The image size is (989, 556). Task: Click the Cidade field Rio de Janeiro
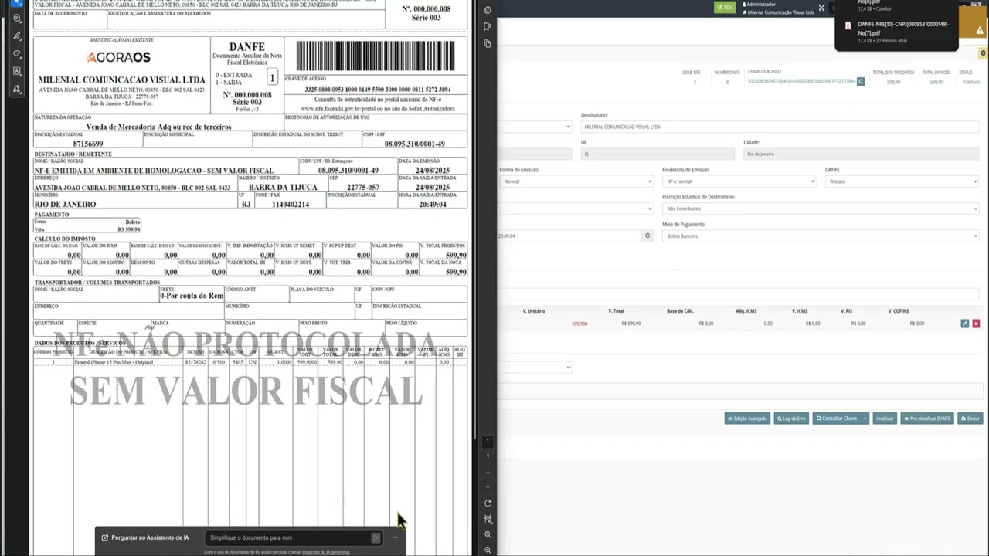coord(861,154)
